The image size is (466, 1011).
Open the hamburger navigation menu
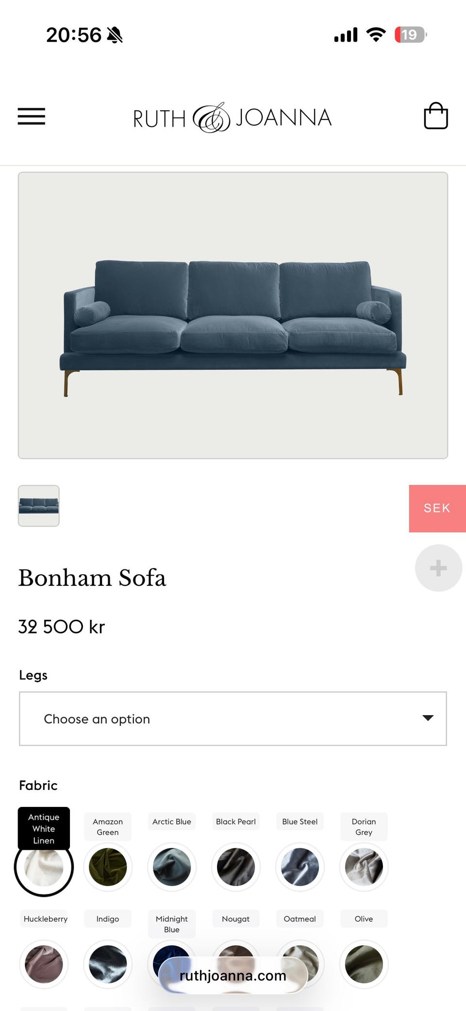coord(32,117)
